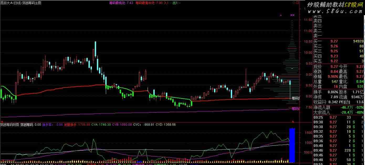Viewport: 365px width, 165px height.
Task: Click the 净流入额 net inflow row
Action: pyautogui.click(x=338, y=107)
